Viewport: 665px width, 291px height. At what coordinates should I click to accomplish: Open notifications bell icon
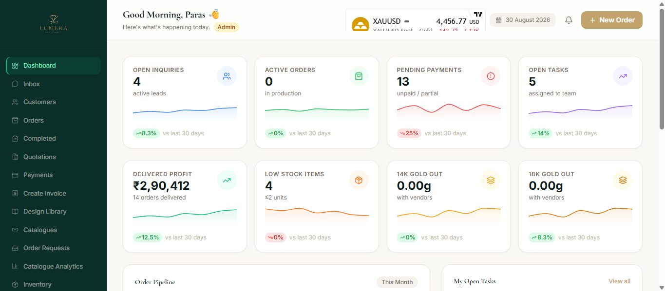(x=569, y=20)
